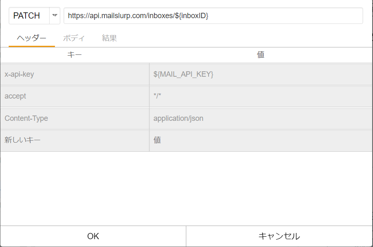This screenshot has height=247, width=373.
Task: Select the x-api-key header key cell
Action: tap(75, 74)
